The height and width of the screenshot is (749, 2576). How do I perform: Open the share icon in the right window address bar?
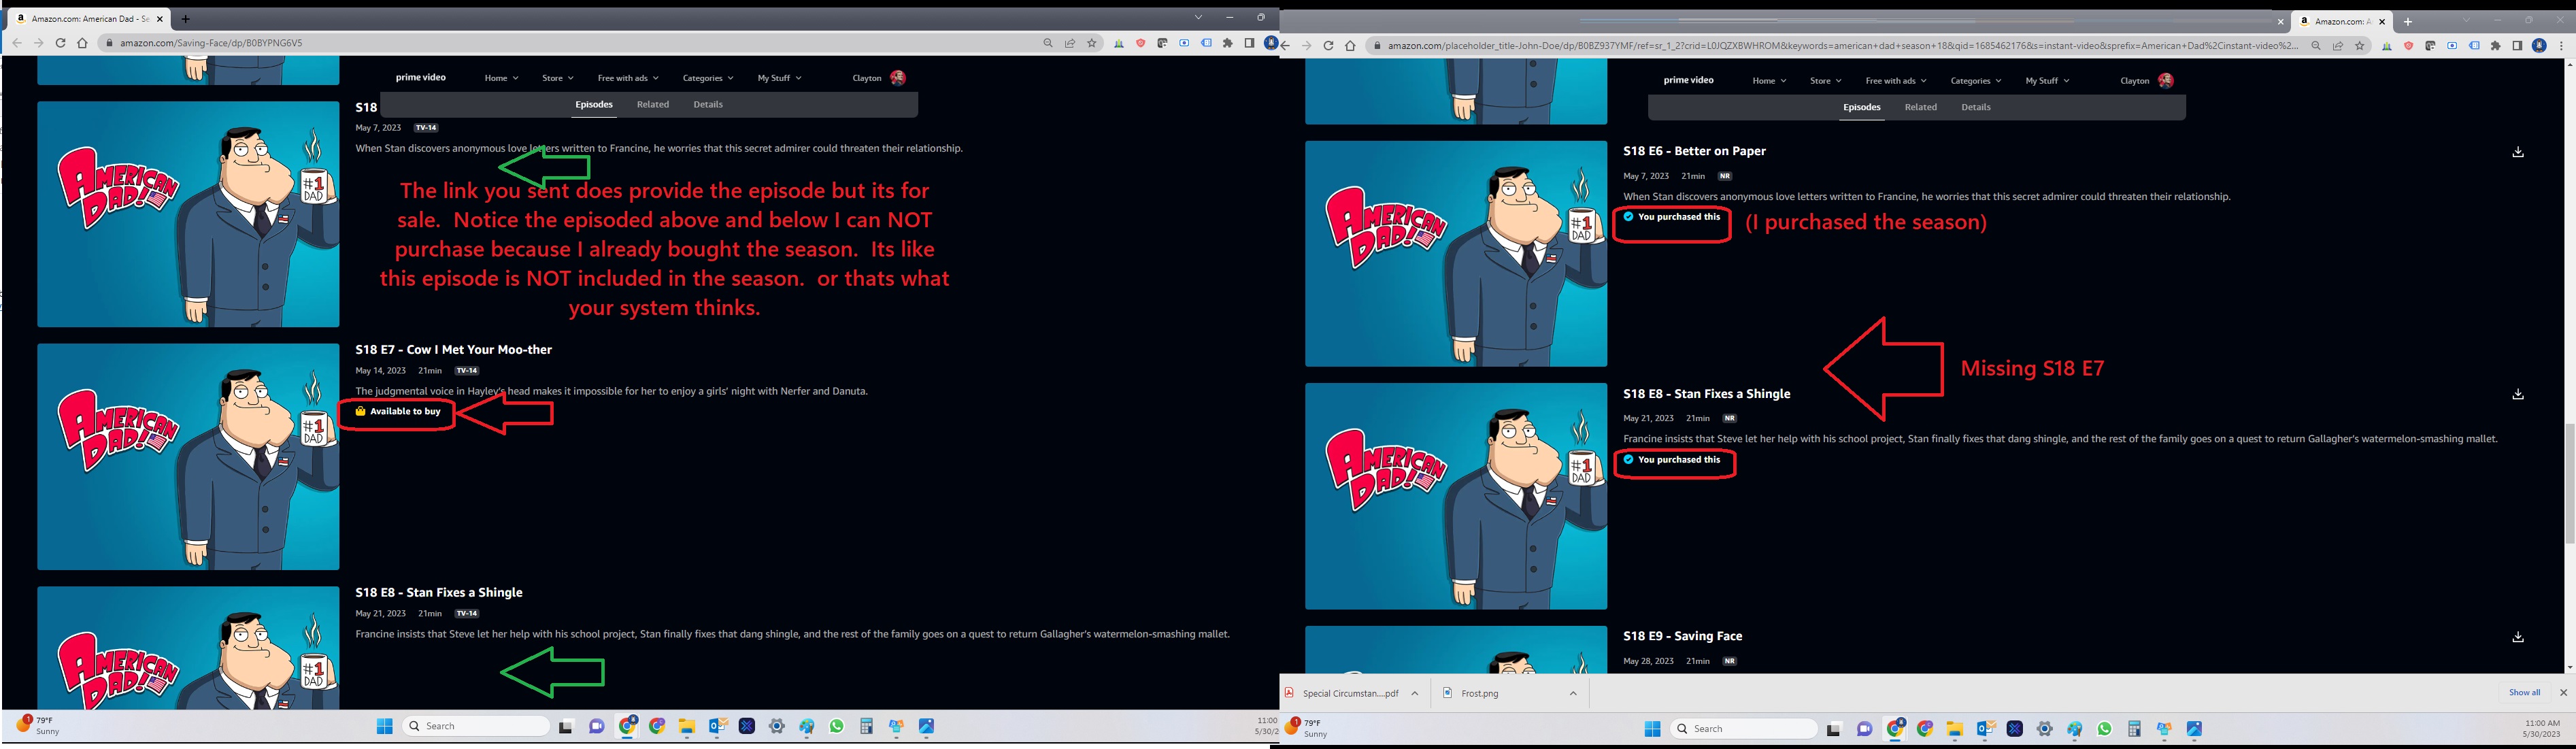coord(2338,46)
